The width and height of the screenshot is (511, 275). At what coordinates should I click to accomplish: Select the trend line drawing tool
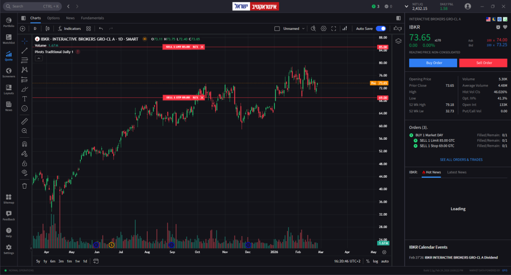(x=24, y=50)
